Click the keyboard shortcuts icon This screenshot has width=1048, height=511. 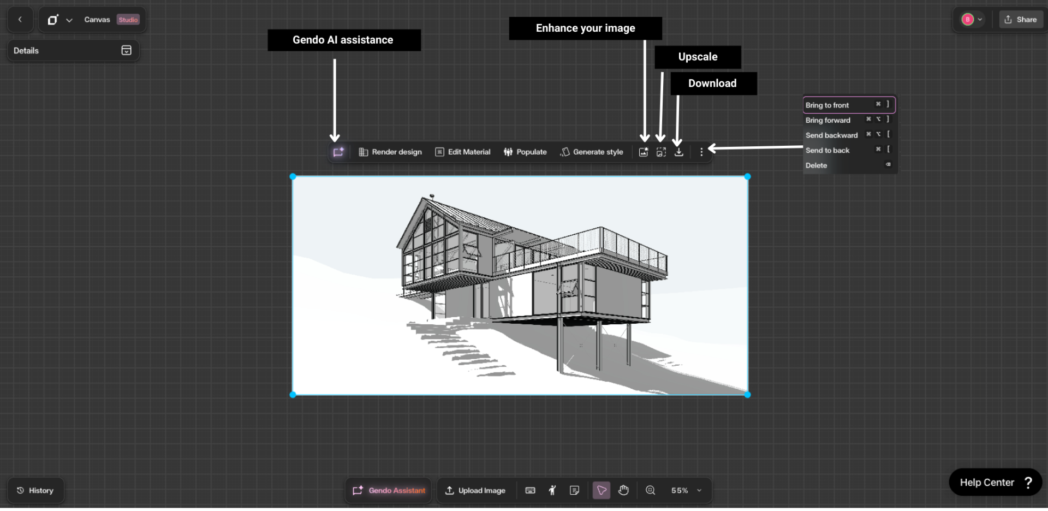(530, 490)
